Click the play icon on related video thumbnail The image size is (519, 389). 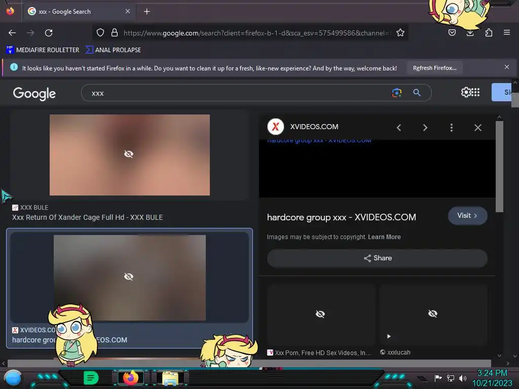click(x=389, y=336)
